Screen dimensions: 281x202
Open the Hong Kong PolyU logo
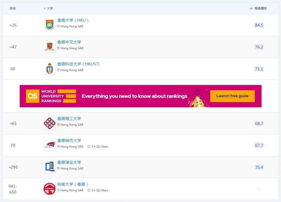pos(50,123)
